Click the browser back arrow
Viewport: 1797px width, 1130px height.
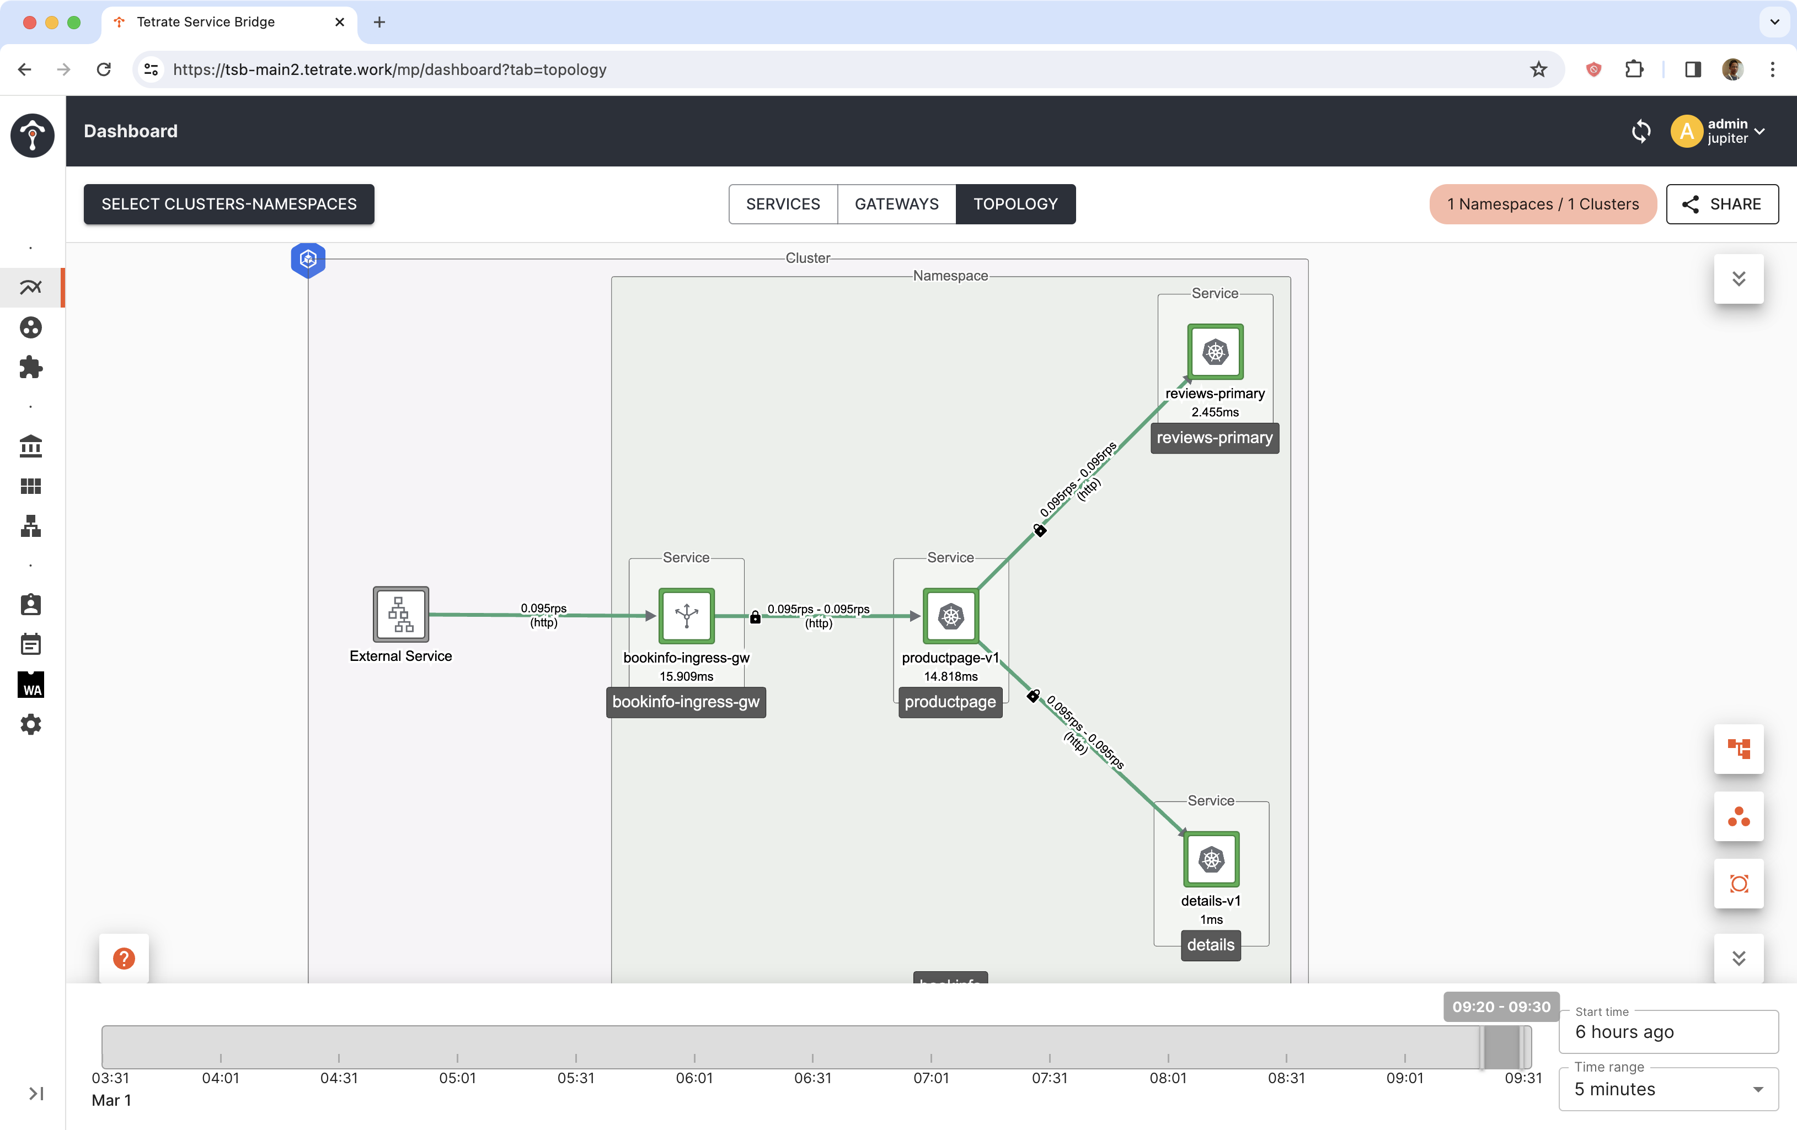[x=25, y=69]
